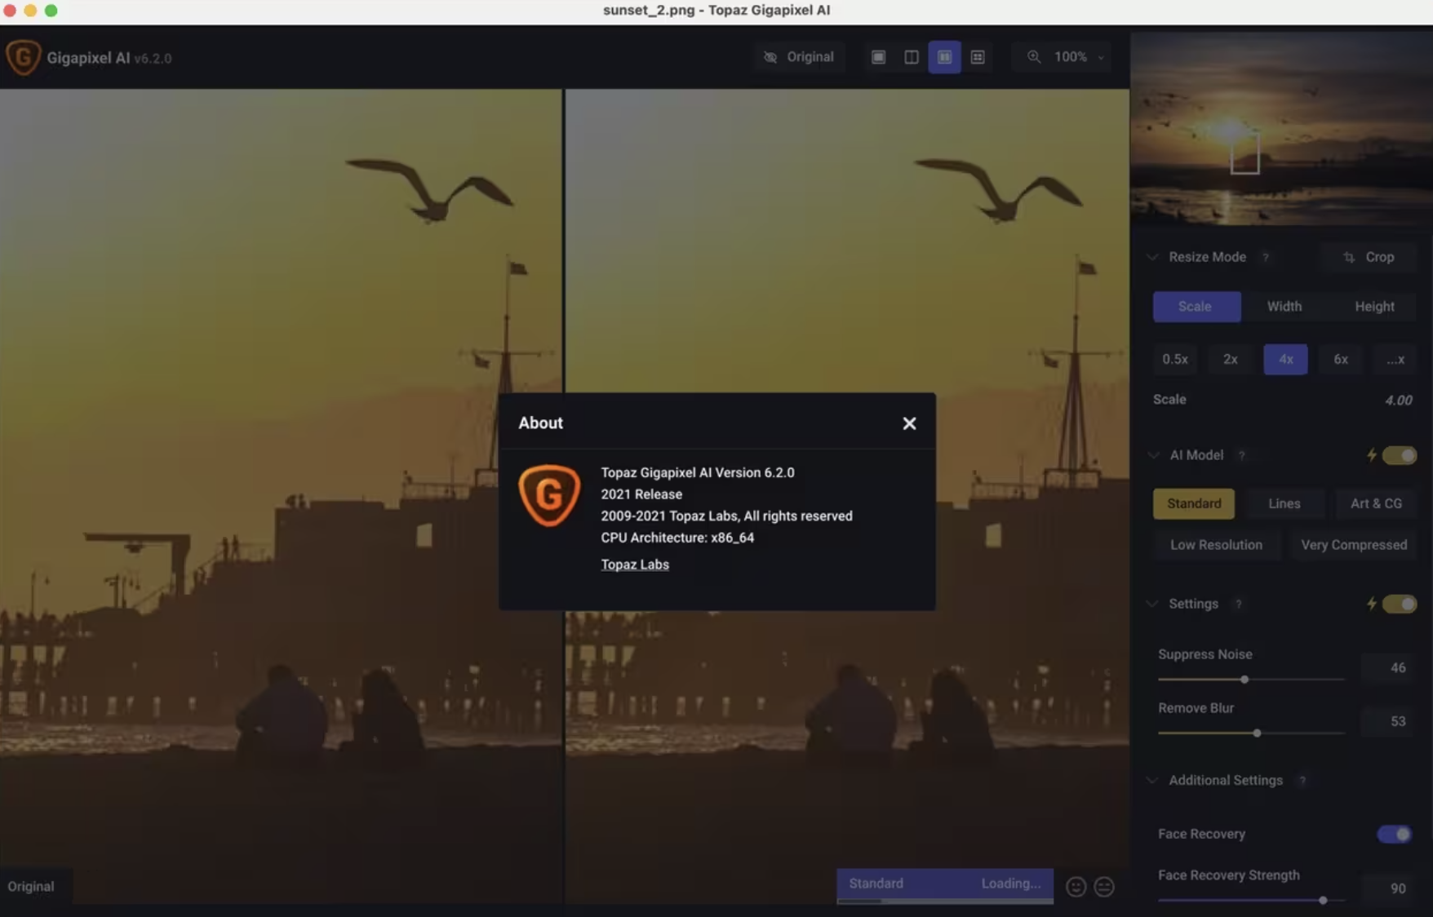1433x917 pixels.
Task: Click the Crop button
Action: [x=1369, y=257]
